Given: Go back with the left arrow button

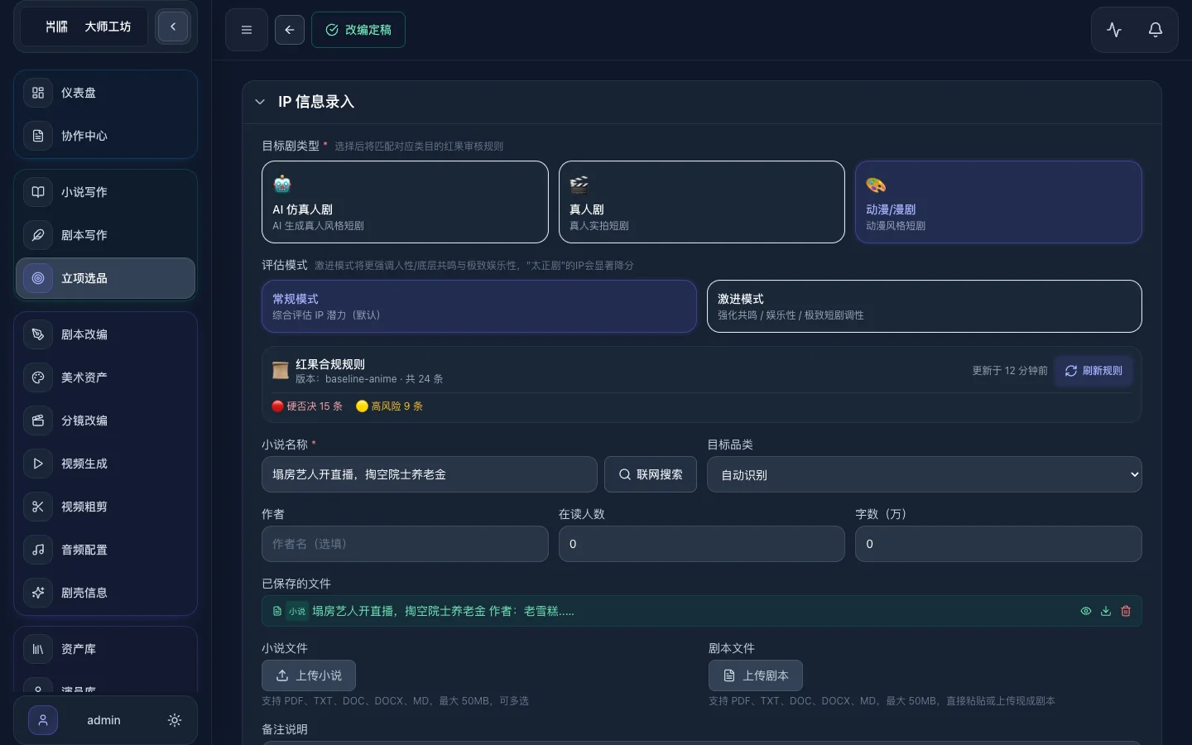Looking at the screenshot, I should [290, 30].
